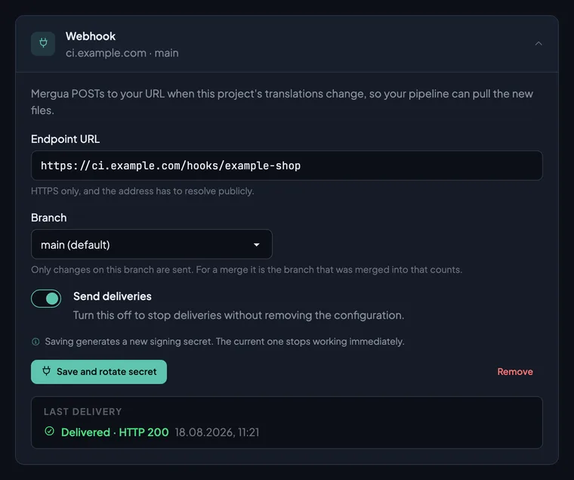This screenshot has width=574, height=480.
Task: Click the delivery timestamp 18.08.2026, 11:21
Action: 217,432
